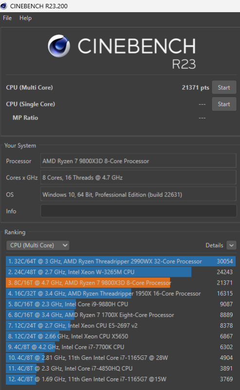This screenshot has width=240, height=390.
Task: Open the File menu
Action: [7, 18]
